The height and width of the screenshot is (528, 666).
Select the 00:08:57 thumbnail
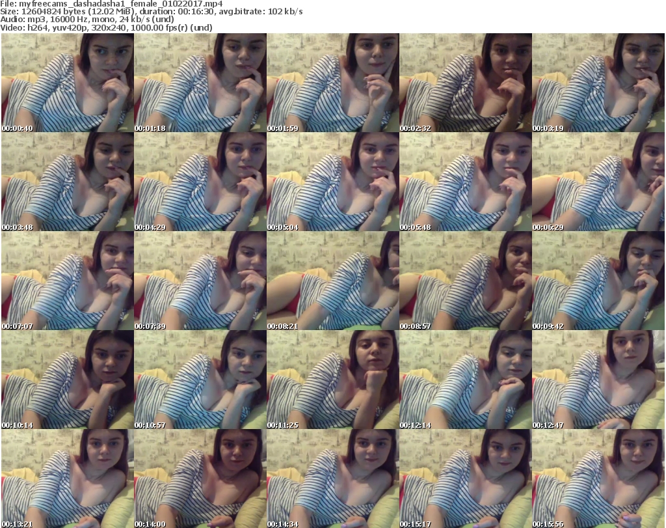point(466,281)
